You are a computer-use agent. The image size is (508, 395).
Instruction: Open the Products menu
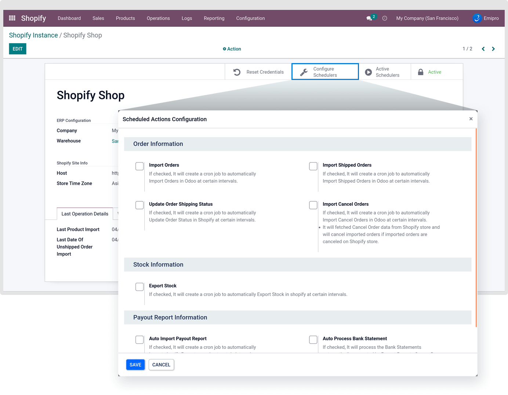[x=126, y=18]
